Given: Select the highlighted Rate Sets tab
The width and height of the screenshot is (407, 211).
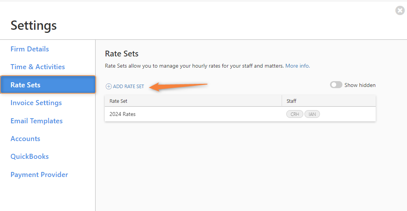Looking at the screenshot, I should (48, 85).
